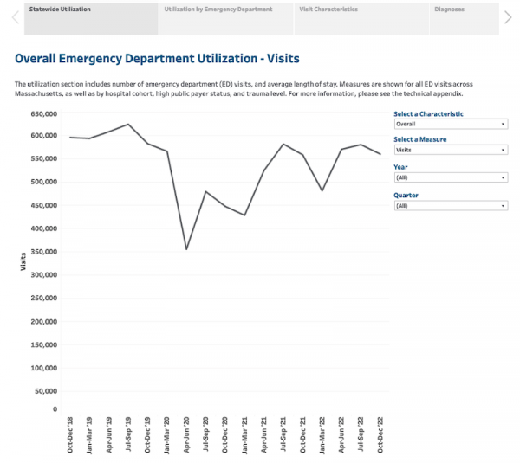The height and width of the screenshot is (463, 520).
Task: Open the Quarter filter dropdown
Action: 450,206
